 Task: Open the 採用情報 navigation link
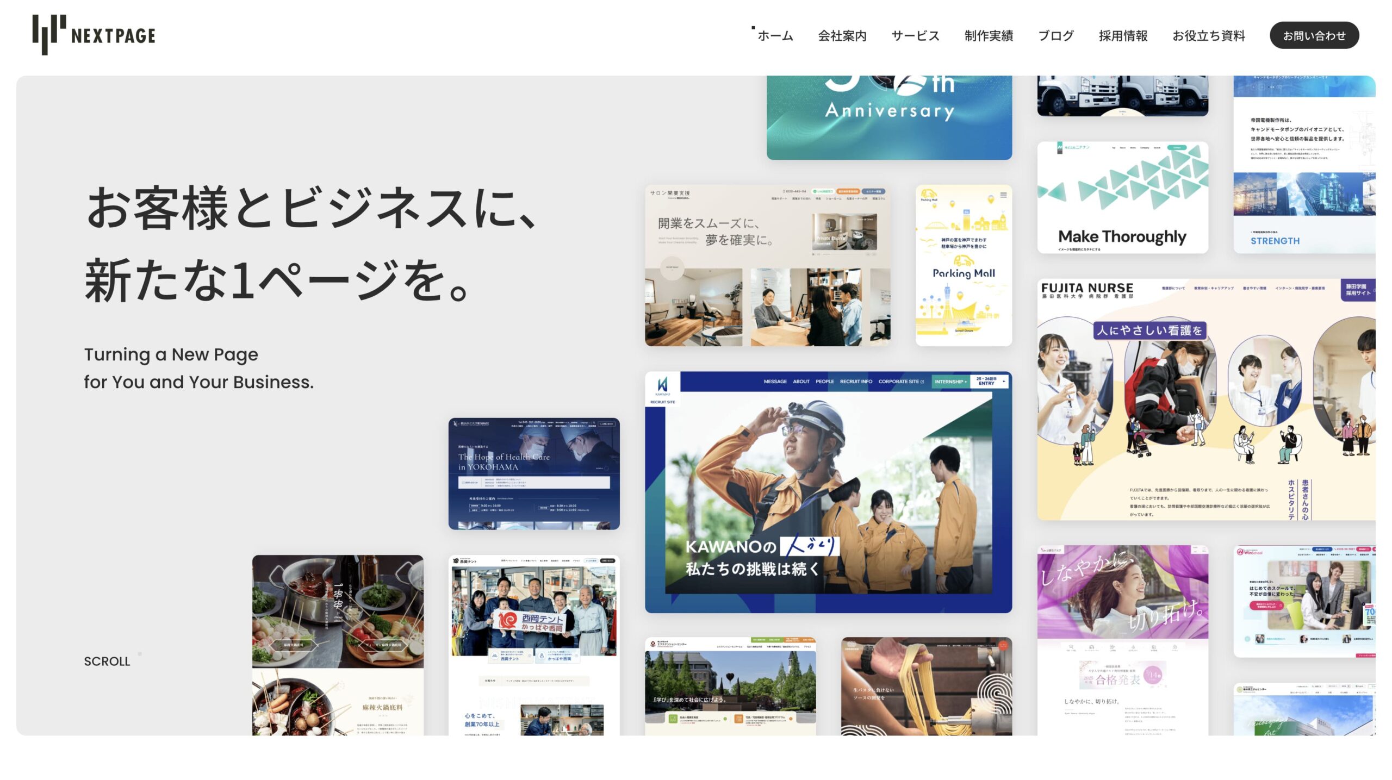point(1123,36)
